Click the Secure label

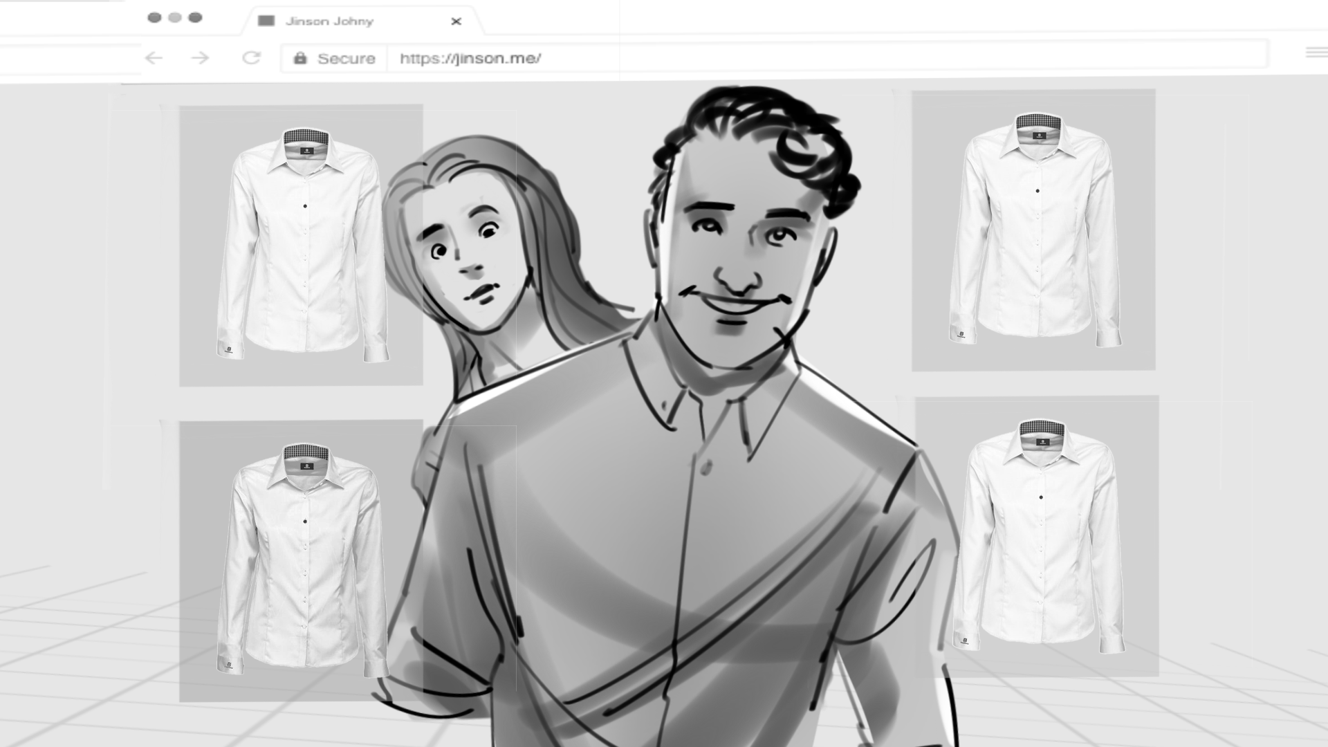point(346,59)
